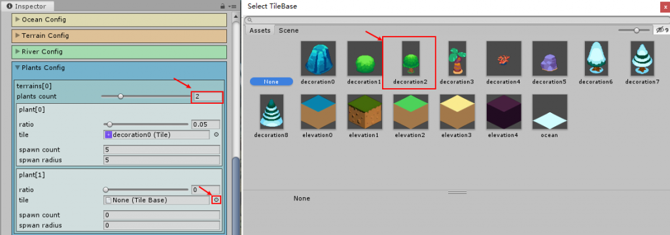Select the None option button
This screenshot has width=670, height=235.
272,82
